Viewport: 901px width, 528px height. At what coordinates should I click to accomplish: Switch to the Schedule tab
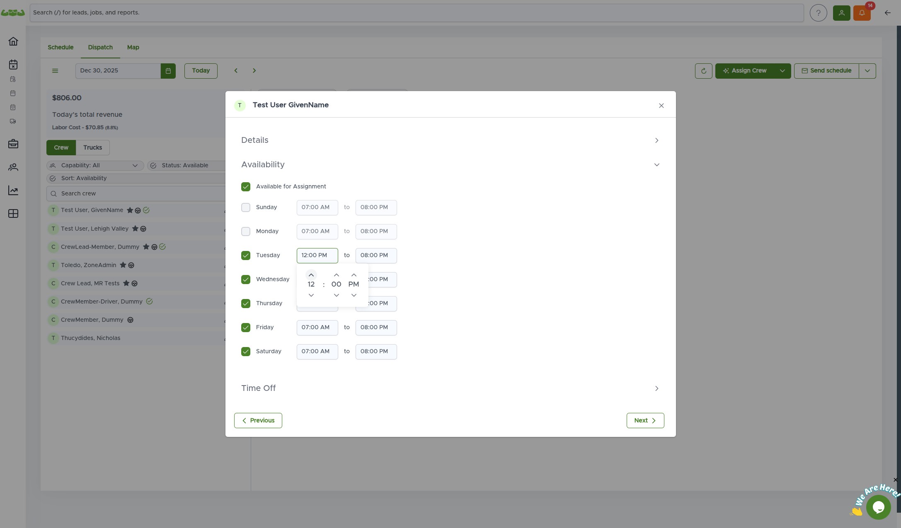61,48
